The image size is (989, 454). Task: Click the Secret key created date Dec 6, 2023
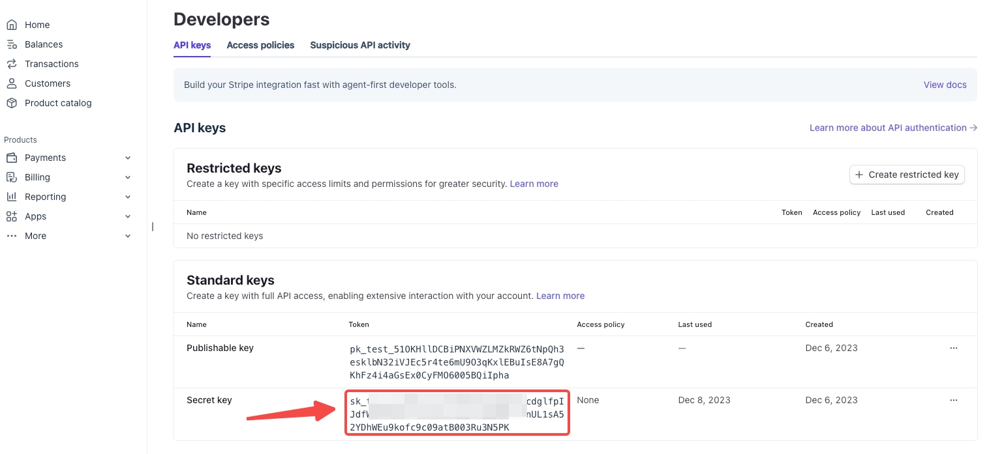(x=831, y=400)
